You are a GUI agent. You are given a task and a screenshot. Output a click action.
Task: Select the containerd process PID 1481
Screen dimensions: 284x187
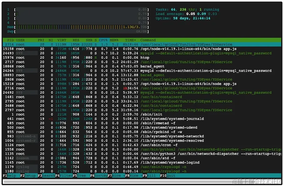pyautogui.click(x=142, y=97)
